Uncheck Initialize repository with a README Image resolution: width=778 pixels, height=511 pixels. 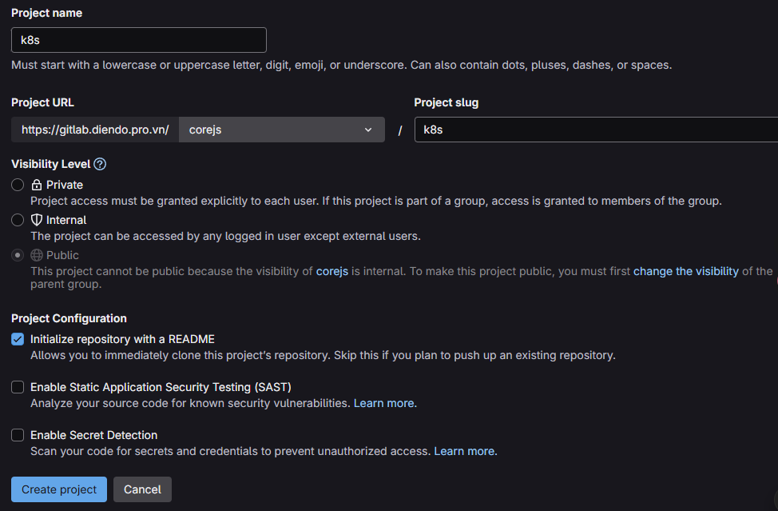(x=18, y=339)
